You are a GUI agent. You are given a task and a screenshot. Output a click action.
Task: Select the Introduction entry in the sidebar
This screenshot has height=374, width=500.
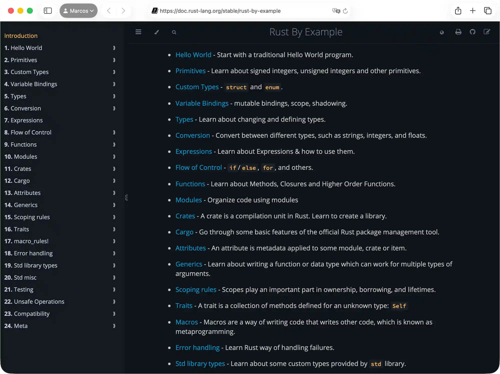[21, 35]
